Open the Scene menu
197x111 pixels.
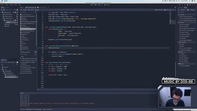[x=2, y=5]
